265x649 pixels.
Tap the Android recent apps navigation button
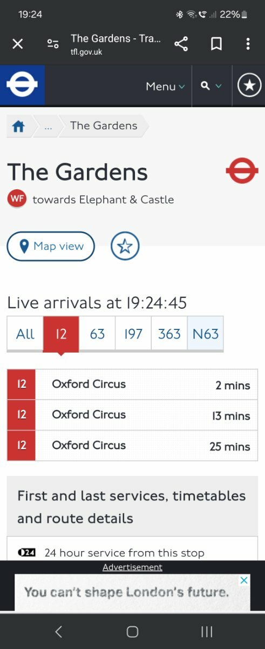click(207, 631)
